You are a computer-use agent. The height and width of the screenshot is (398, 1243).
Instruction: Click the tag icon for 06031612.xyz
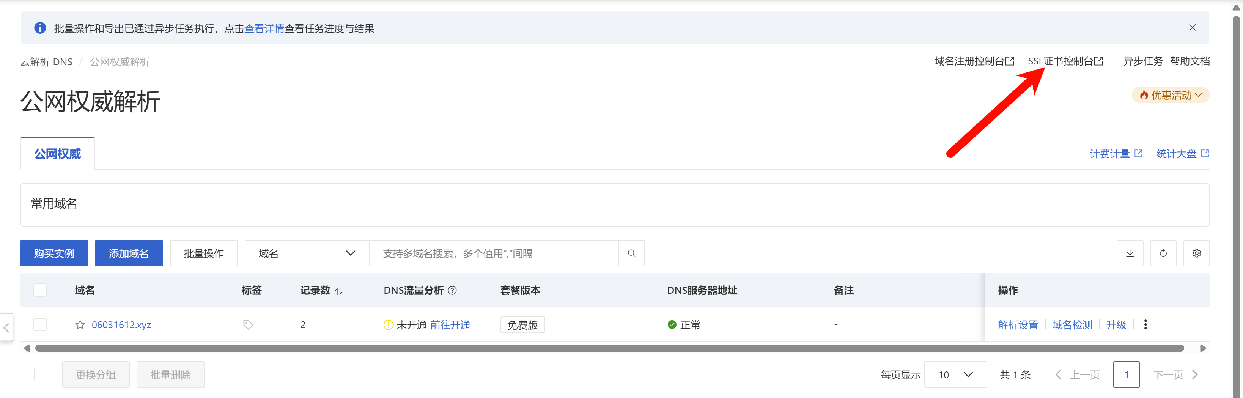click(x=248, y=325)
